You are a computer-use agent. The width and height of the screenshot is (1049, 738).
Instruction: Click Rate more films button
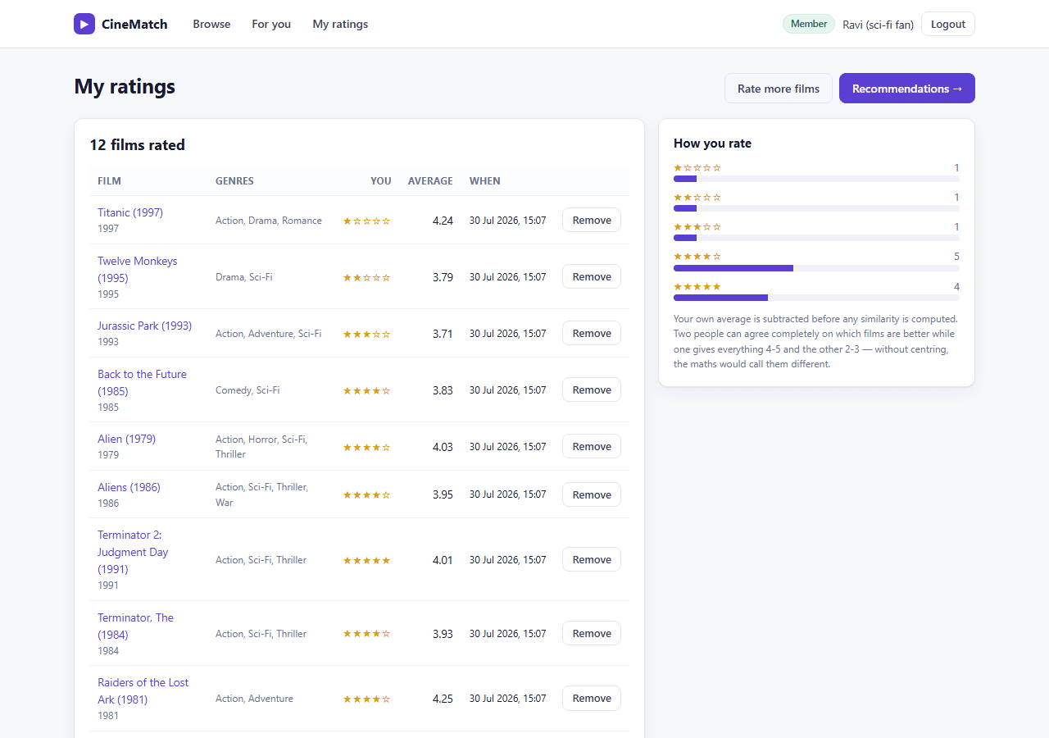pos(779,89)
